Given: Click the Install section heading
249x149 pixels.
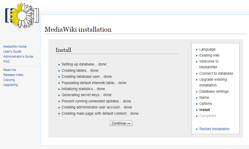Looking at the screenshot, I should pos(63,50).
